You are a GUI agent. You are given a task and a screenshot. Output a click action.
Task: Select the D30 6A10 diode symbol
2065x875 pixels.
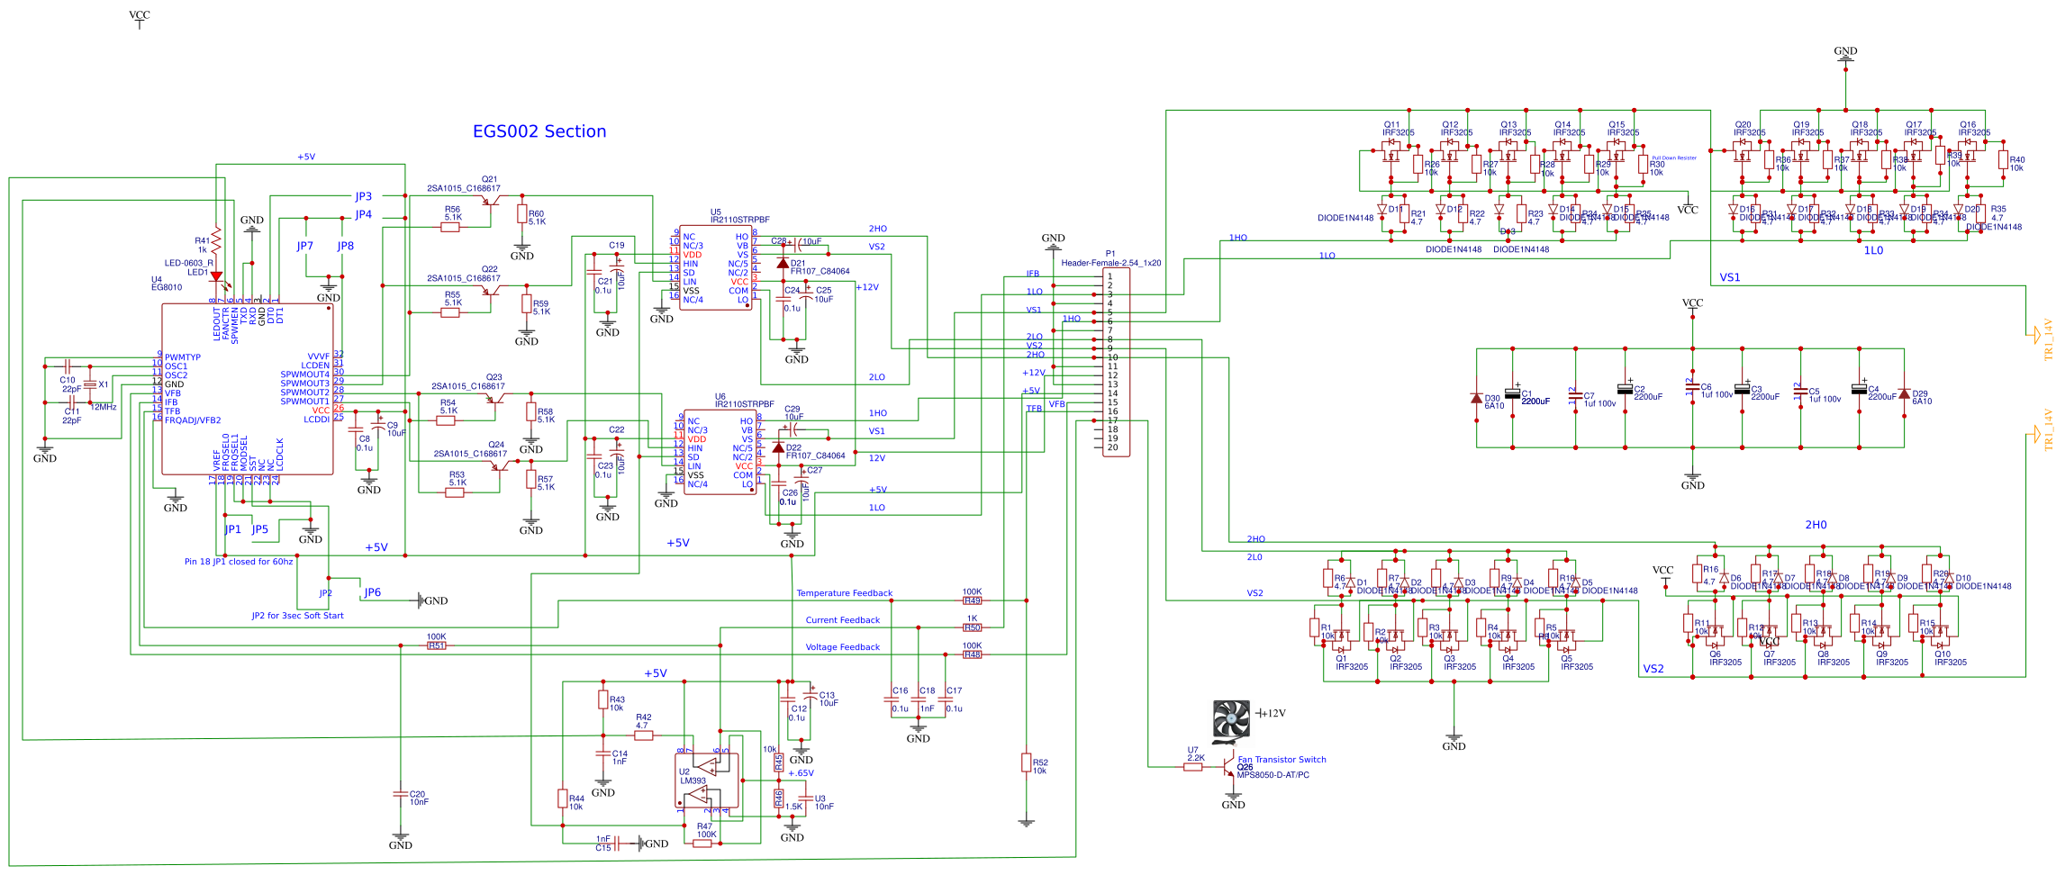click(1476, 397)
